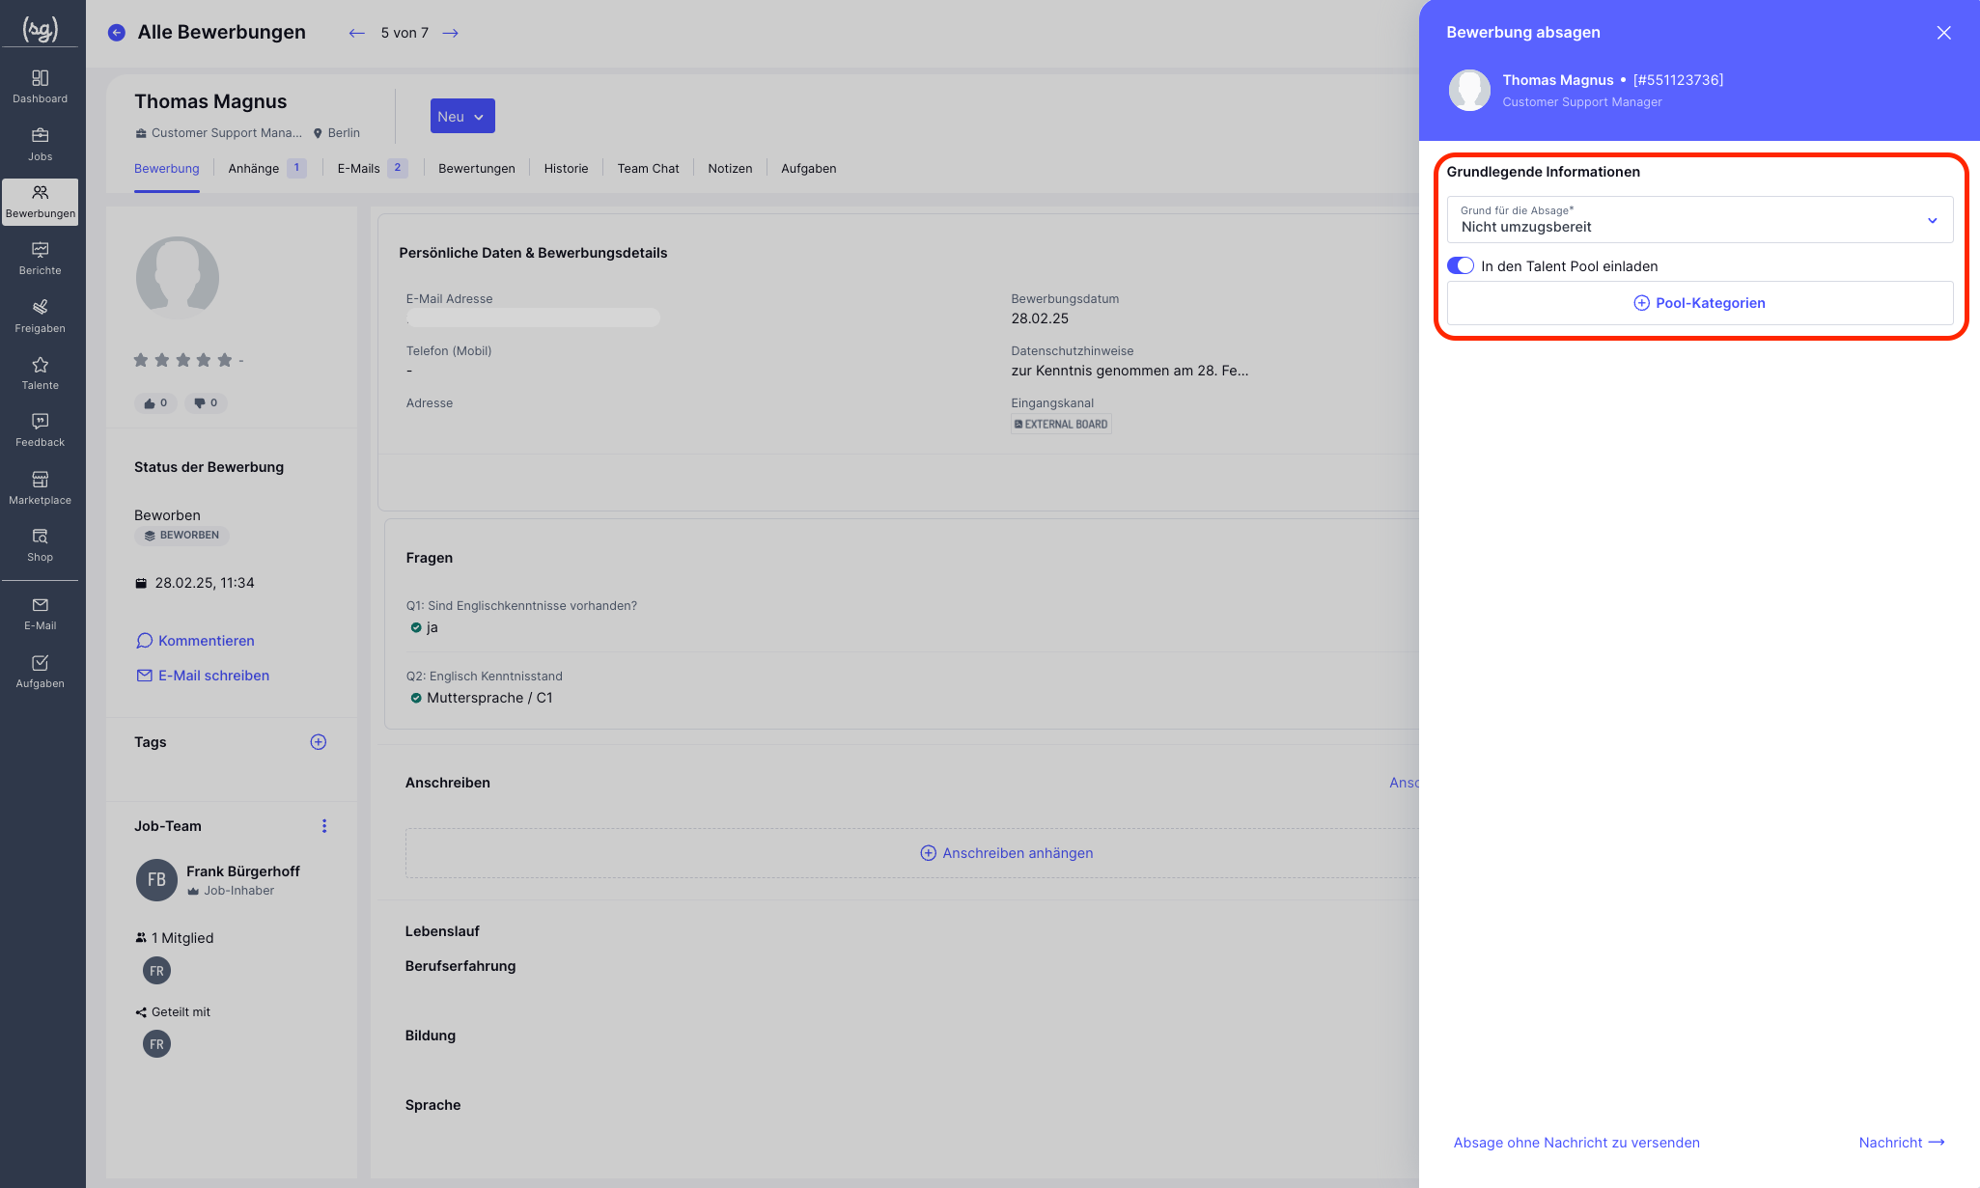Click the thumbs up rating counter

[x=155, y=403]
